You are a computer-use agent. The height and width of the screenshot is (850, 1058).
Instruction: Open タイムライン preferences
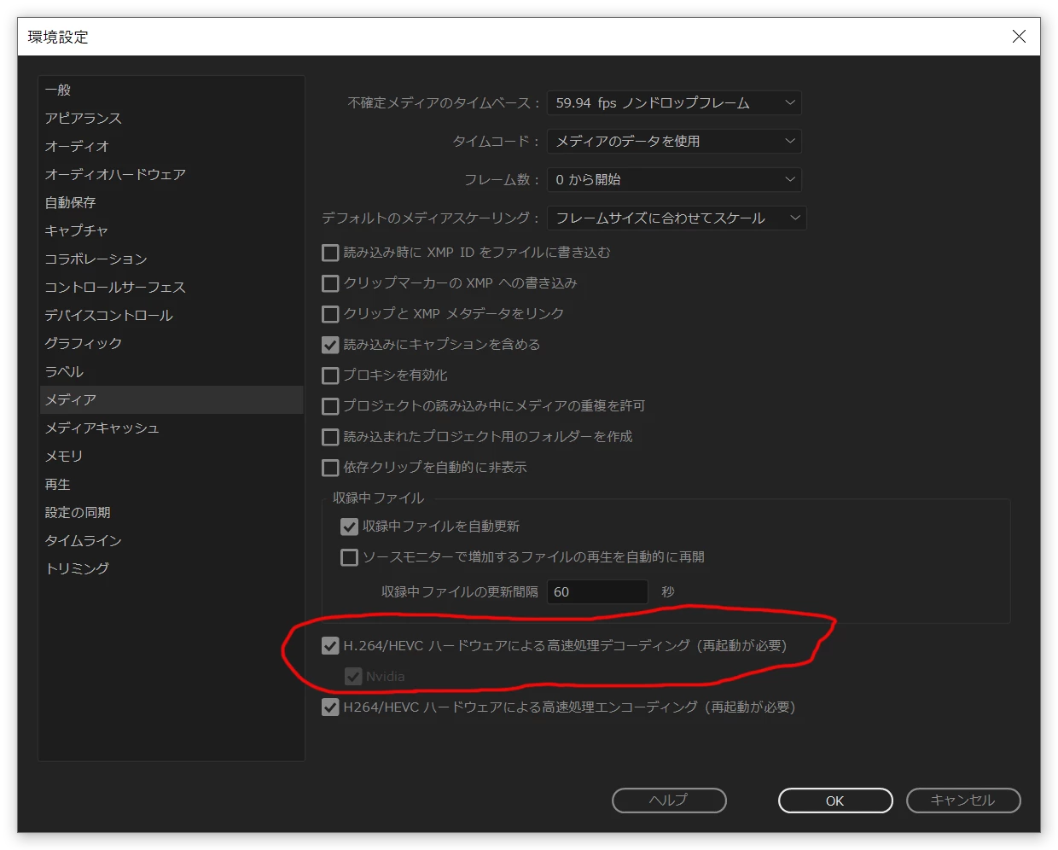pyautogui.click(x=171, y=540)
